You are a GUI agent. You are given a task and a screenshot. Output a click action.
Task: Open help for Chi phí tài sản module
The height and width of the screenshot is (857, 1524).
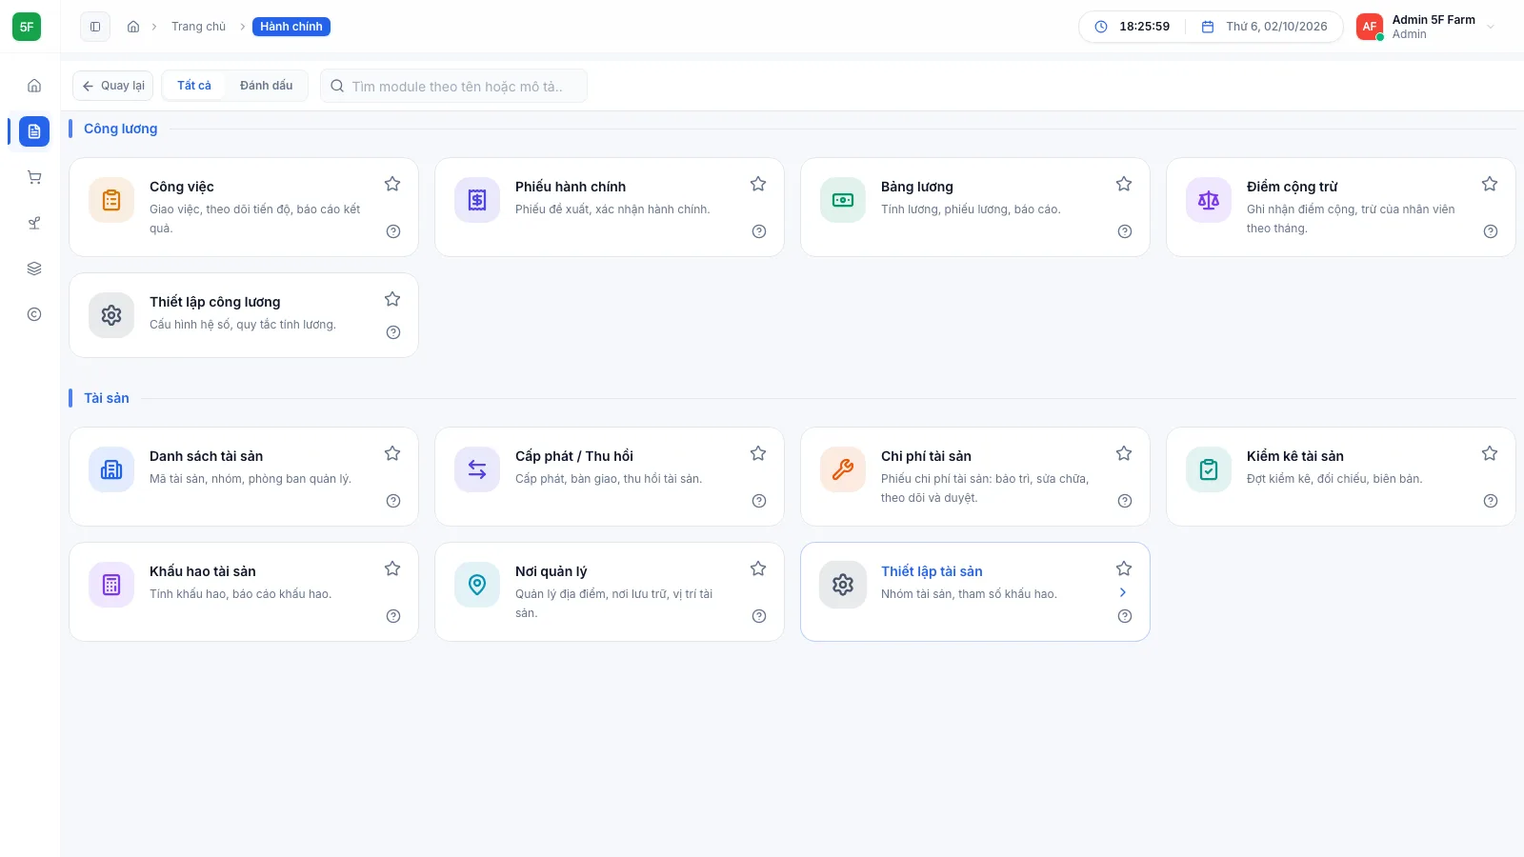click(1125, 501)
